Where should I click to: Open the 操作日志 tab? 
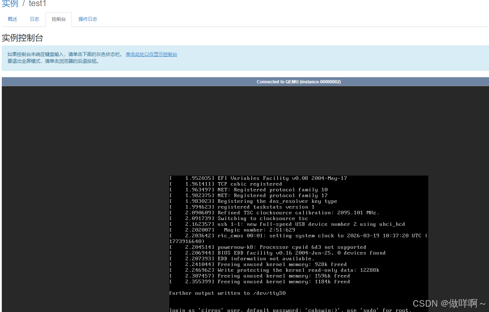click(88, 19)
